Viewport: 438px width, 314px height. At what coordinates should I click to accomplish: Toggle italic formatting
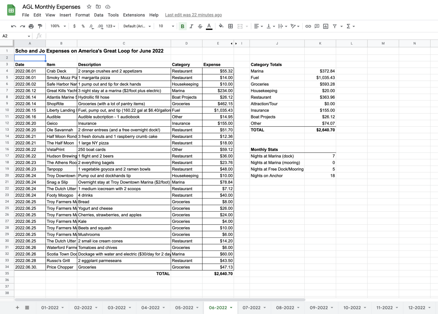(191, 26)
